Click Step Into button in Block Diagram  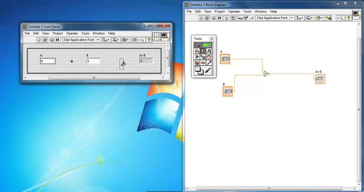click(x=240, y=18)
